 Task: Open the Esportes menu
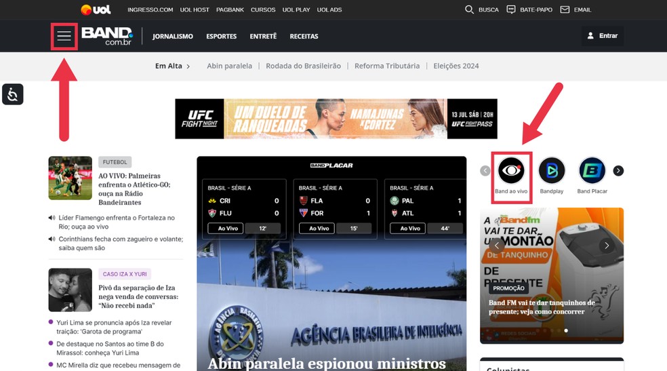click(221, 36)
